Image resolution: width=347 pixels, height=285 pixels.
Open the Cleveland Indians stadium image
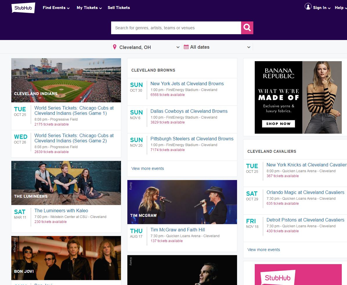pyautogui.click(x=66, y=80)
